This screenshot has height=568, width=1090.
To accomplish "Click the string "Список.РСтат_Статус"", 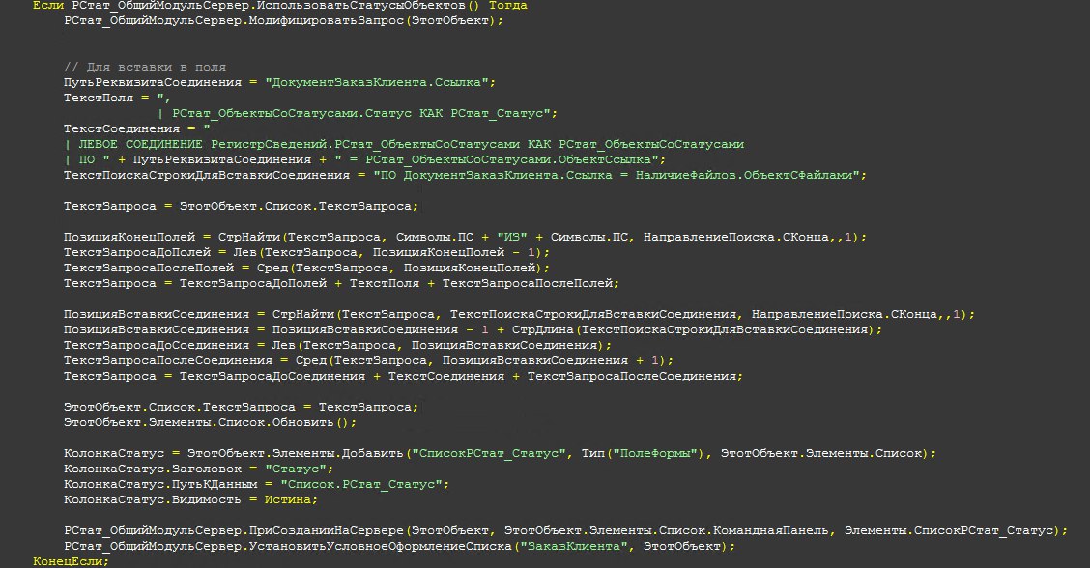I will (360, 485).
